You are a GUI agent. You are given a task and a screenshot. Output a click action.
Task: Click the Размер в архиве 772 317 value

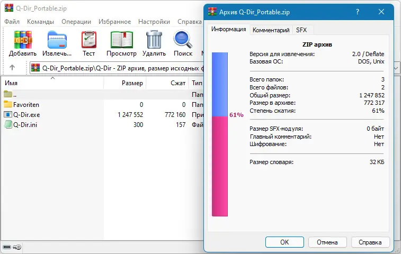click(374, 103)
